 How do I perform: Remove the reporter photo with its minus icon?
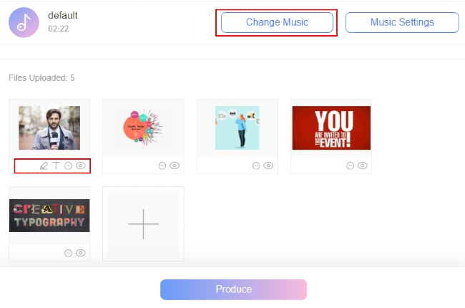pyautogui.click(x=68, y=165)
